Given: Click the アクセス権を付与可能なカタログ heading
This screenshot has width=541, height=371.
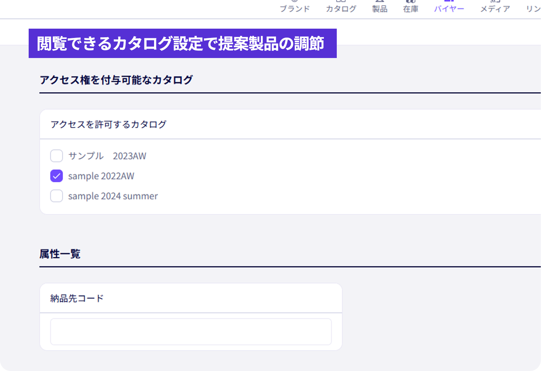Looking at the screenshot, I should point(116,80).
